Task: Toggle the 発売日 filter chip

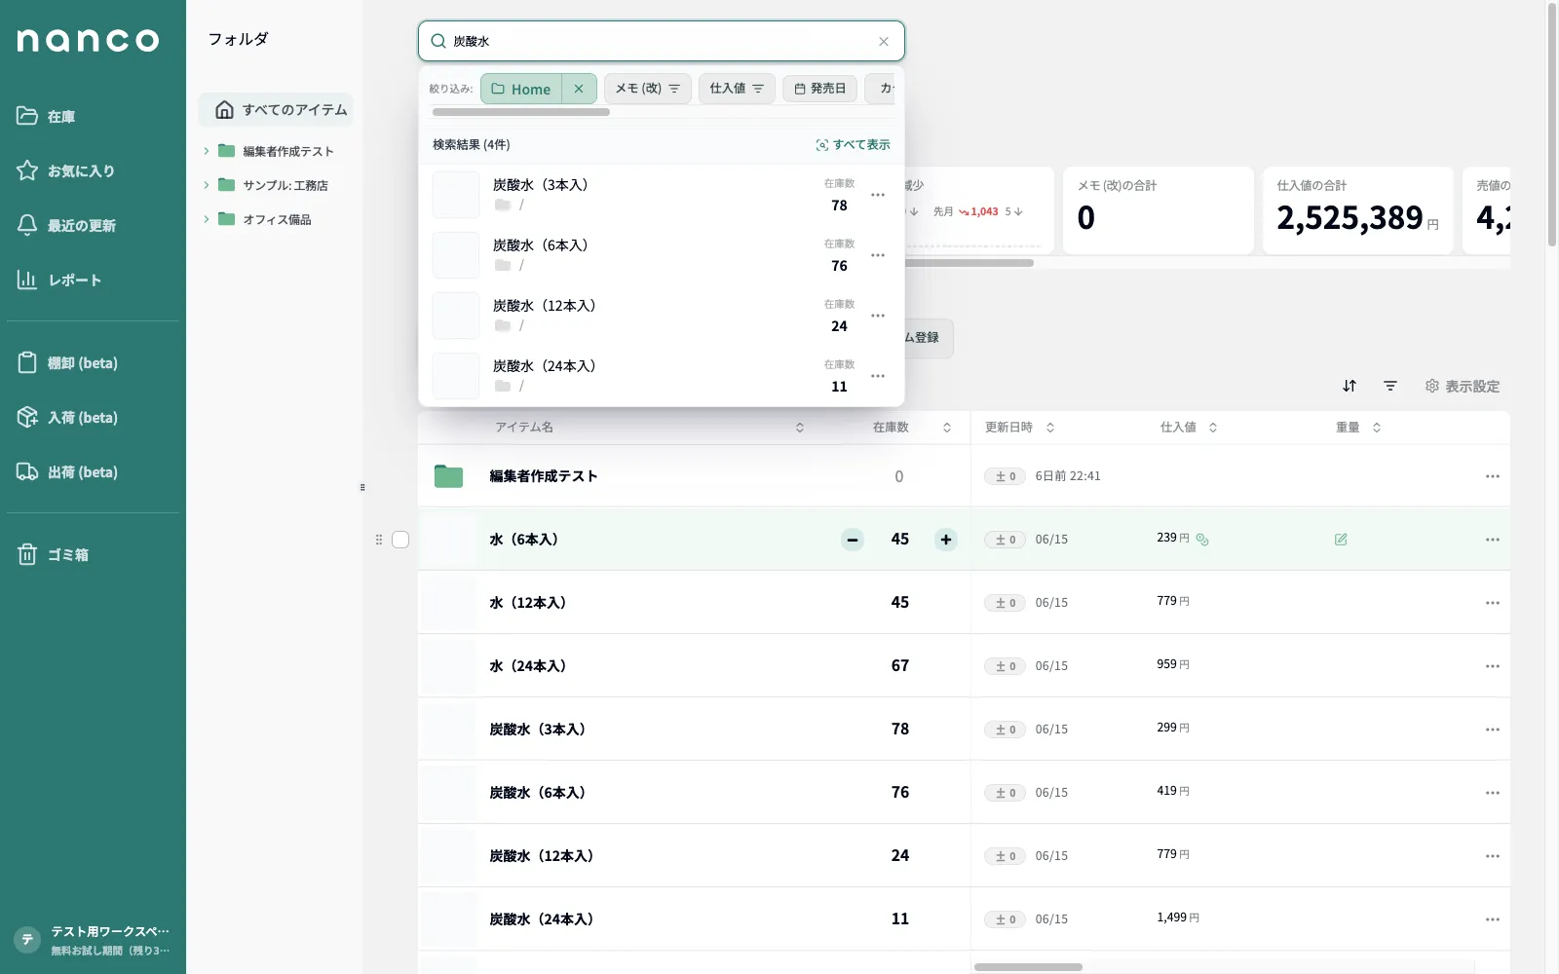Action: click(x=820, y=89)
